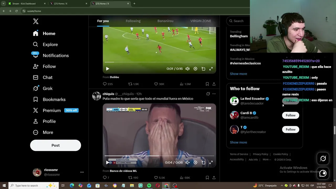Make the Messi video fullscreen
Screen dimensions: 336x189
[x=211, y=162]
